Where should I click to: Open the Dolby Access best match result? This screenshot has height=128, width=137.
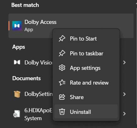[x=71, y=26]
